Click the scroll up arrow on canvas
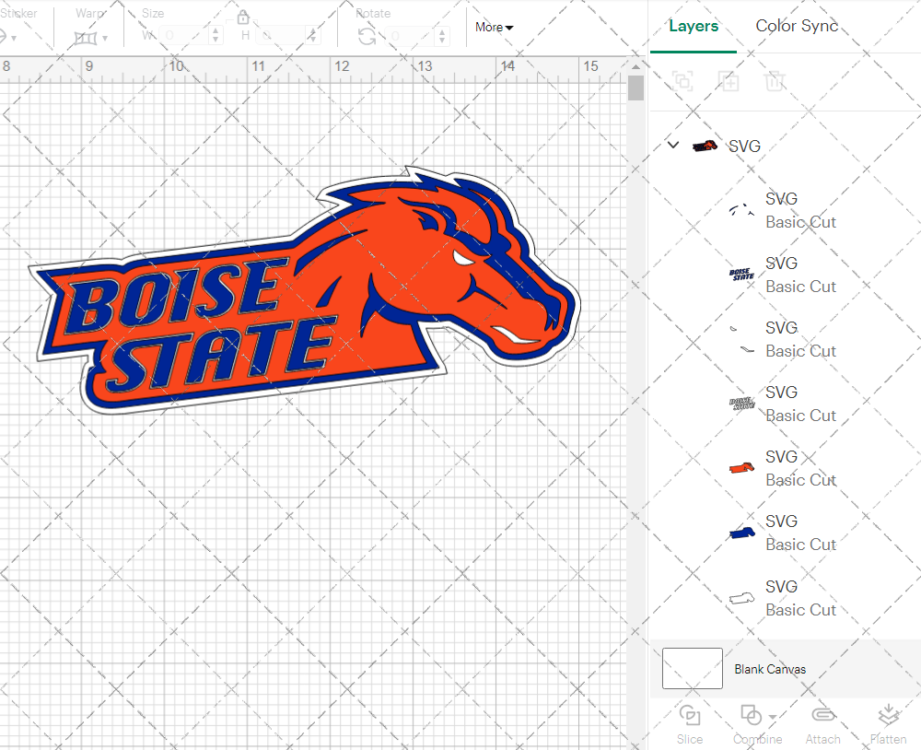The width and height of the screenshot is (921, 750). pos(635,66)
